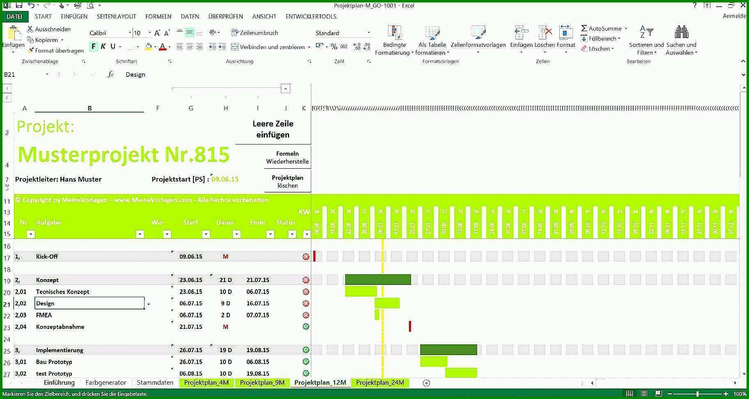Image resolution: width=749 pixels, height=399 pixels.
Task: Apply red font color A
Action: (163, 47)
